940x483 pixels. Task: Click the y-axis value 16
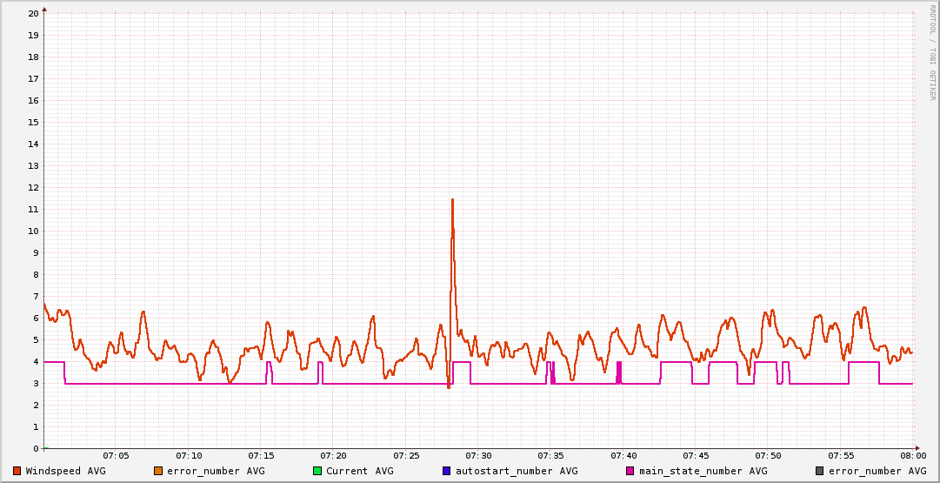tap(34, 100)
